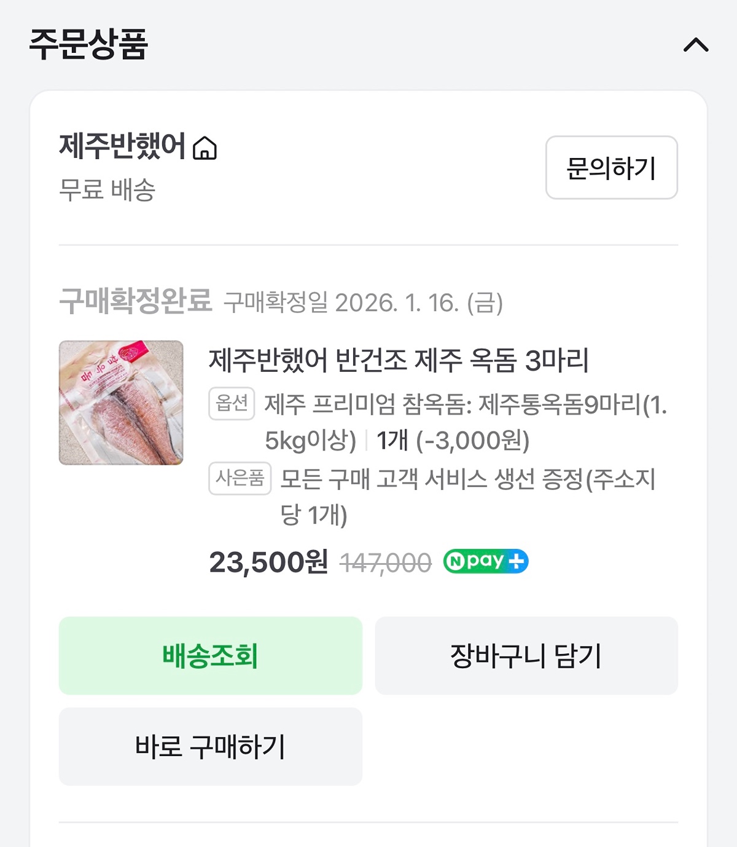Screen dimensions: 737x847
Task: Tap the crossed-out 147,000 original price
Action: coord(386,562)
